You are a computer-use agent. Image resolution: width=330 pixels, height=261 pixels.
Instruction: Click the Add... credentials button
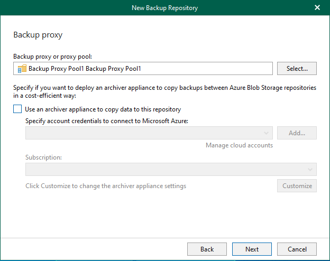pyautogui.click(x=297, y=133)
